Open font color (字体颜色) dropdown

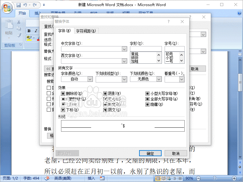pyautogui.click(x=90, y=79)
